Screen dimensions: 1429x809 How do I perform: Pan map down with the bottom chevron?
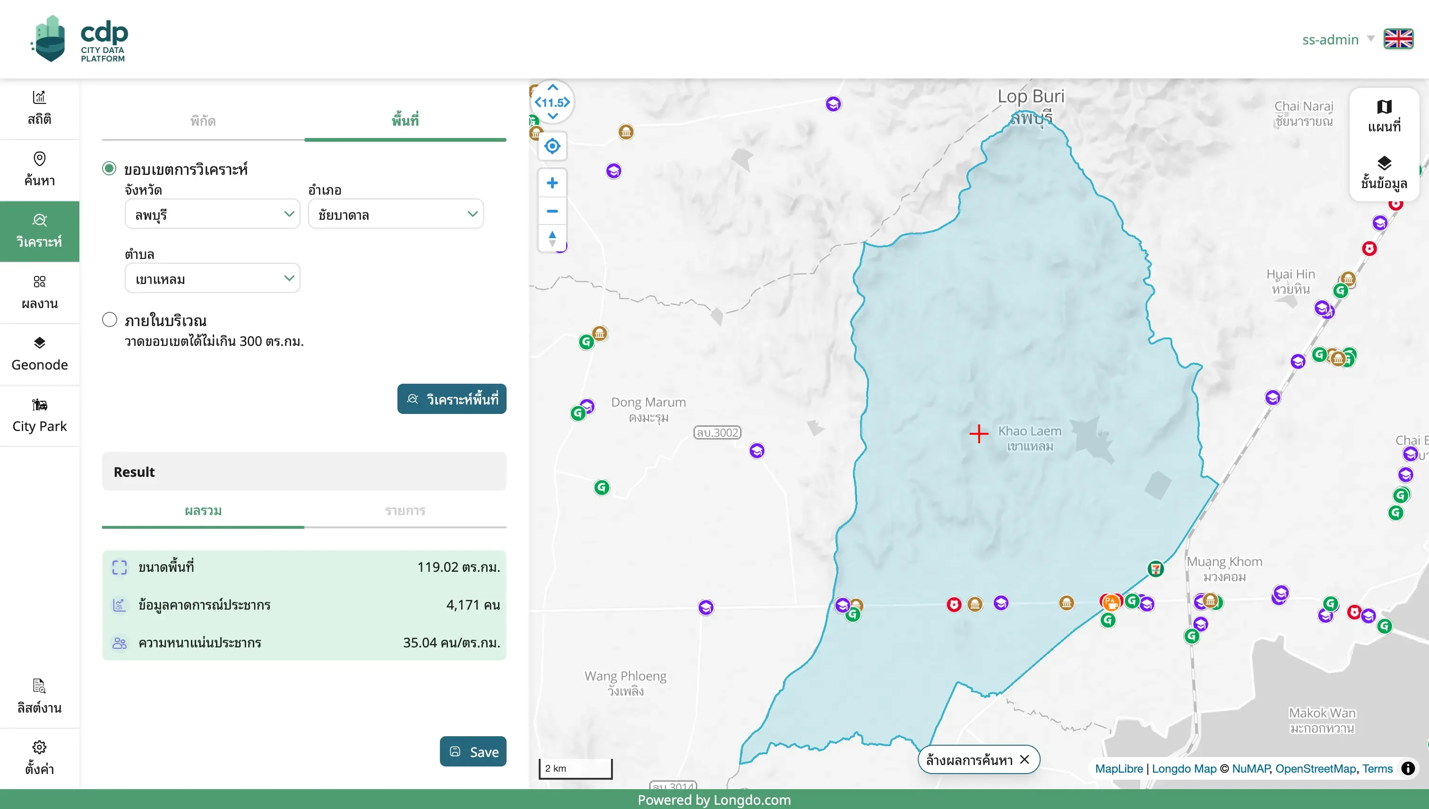pos(552,116)
